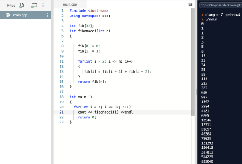Click the 'int main ()' line
242x164 pixels.
pyautogui.click(x=81, y=97)
